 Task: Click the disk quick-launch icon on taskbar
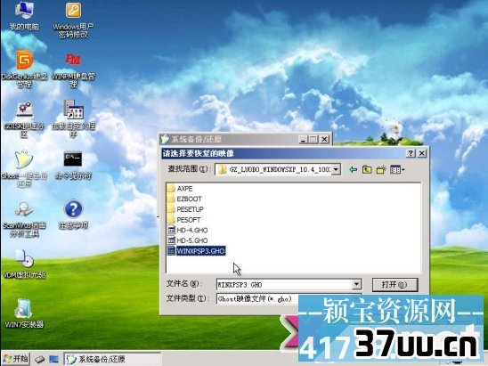39,360
